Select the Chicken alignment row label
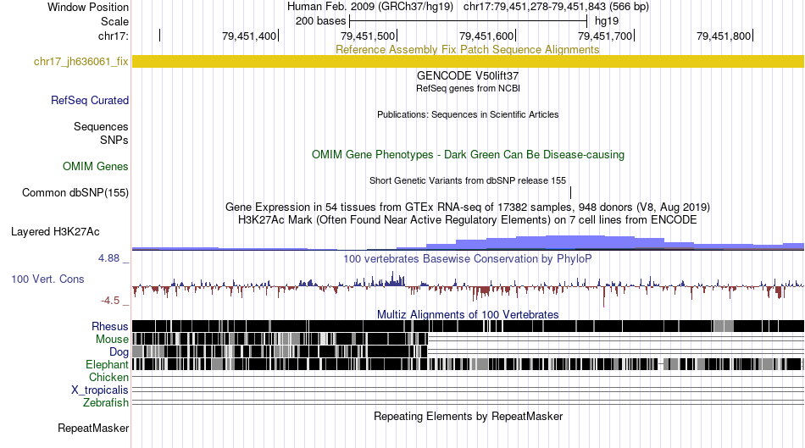Viewport: 805px width, 448px height. (x=108, y=377)
